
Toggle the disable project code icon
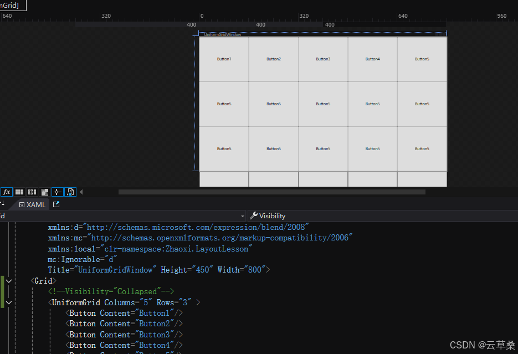click(70, 192)
